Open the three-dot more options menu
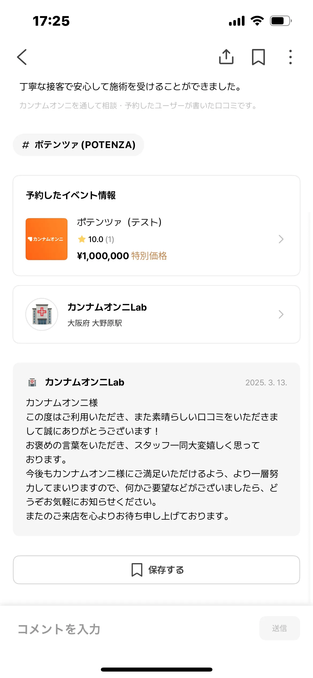Image resolution: width=313 pixels, height=678 pixels. point(290,57)
